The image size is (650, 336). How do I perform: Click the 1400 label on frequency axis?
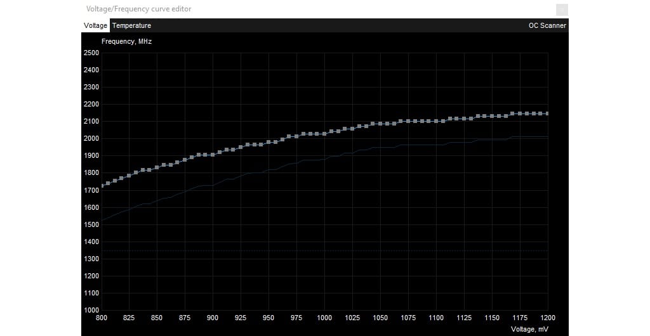point(91,242)
